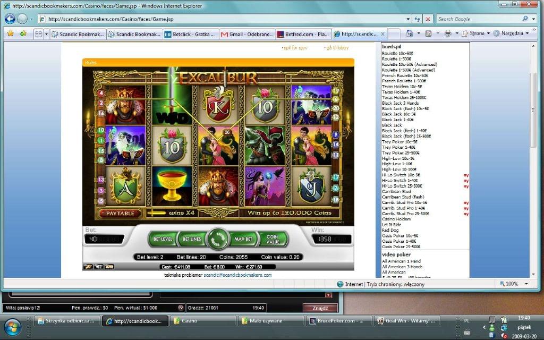Switch to the first Scandic Bookmak... tab
Viewport: 544px width, 340px height.
[x=78, y=35]
